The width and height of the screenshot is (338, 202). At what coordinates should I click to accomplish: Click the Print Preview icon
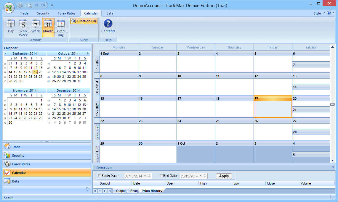pyautogui.click(x=30, y=5)
